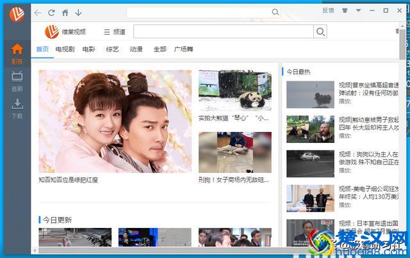Open the 追剧 TV icon in sidebar
The height and width of the screenshot is (258, 410).
pos(17,81)
